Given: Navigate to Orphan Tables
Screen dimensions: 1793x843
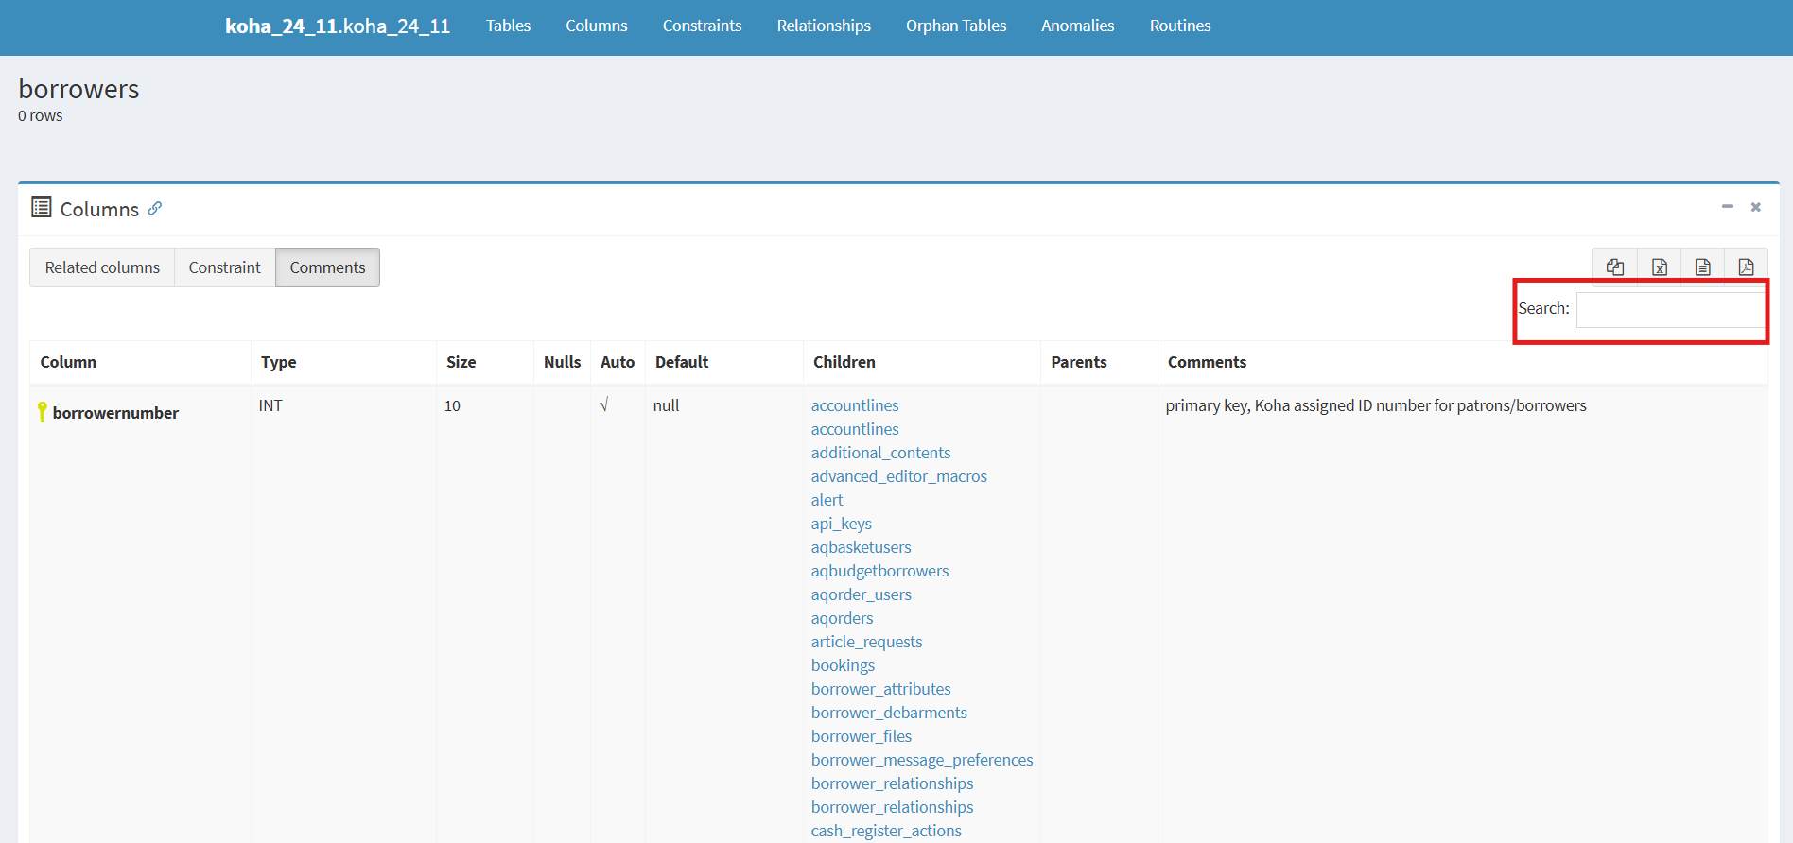Looking at the screenshot, I should point(956,26).
